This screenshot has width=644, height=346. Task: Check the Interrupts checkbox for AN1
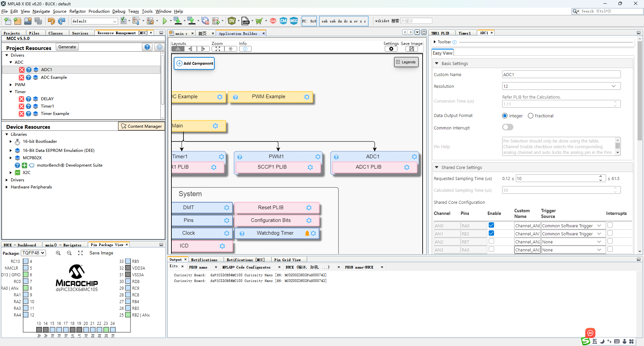(610, 233)
